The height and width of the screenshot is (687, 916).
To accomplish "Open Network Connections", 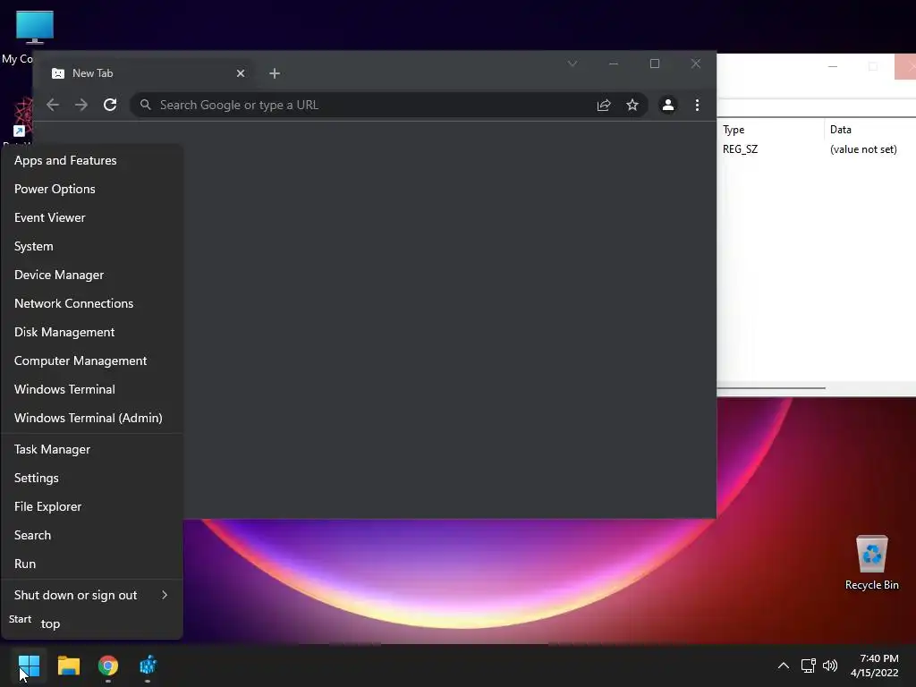I will [x=92, y=303].
